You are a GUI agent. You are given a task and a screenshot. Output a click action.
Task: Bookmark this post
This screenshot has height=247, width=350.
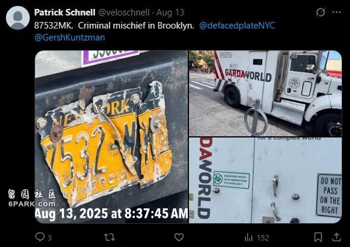tap(318, 237)
